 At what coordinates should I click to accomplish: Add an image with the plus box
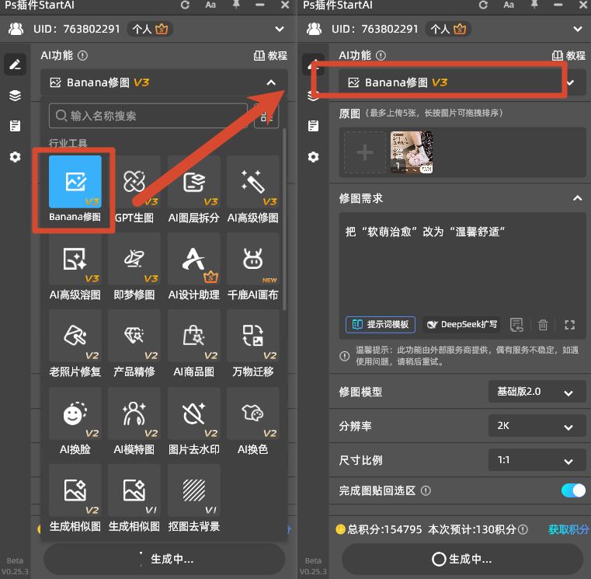365,152
